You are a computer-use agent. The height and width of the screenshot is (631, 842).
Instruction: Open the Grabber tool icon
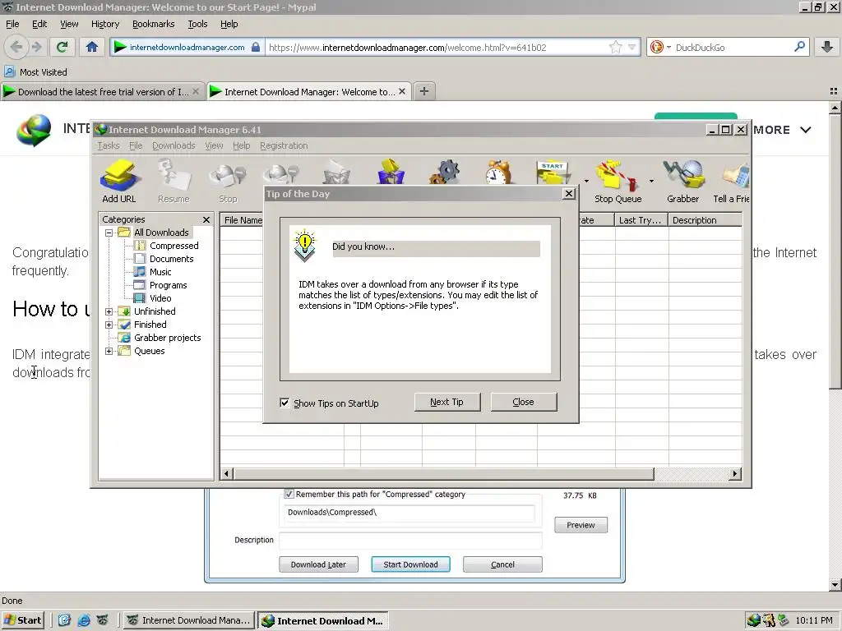(x=683, y=182)
